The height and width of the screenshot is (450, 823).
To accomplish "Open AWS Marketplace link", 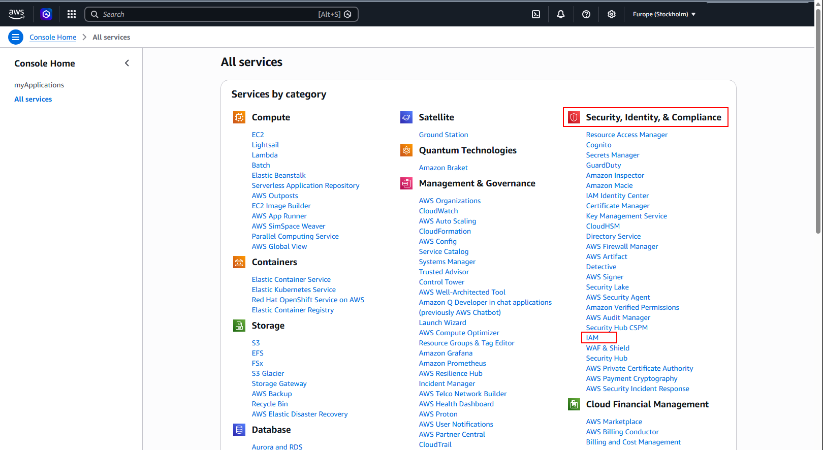I will click(x=614, y=422).
